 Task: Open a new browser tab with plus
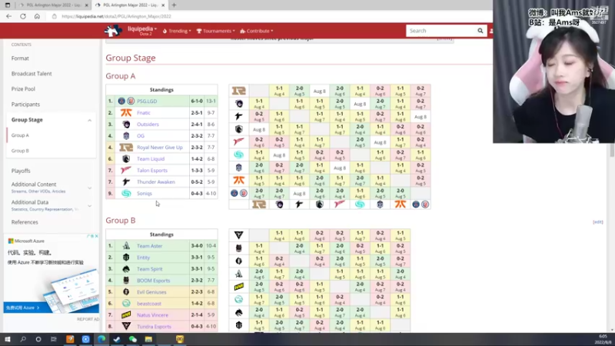(x=174, y=5)
